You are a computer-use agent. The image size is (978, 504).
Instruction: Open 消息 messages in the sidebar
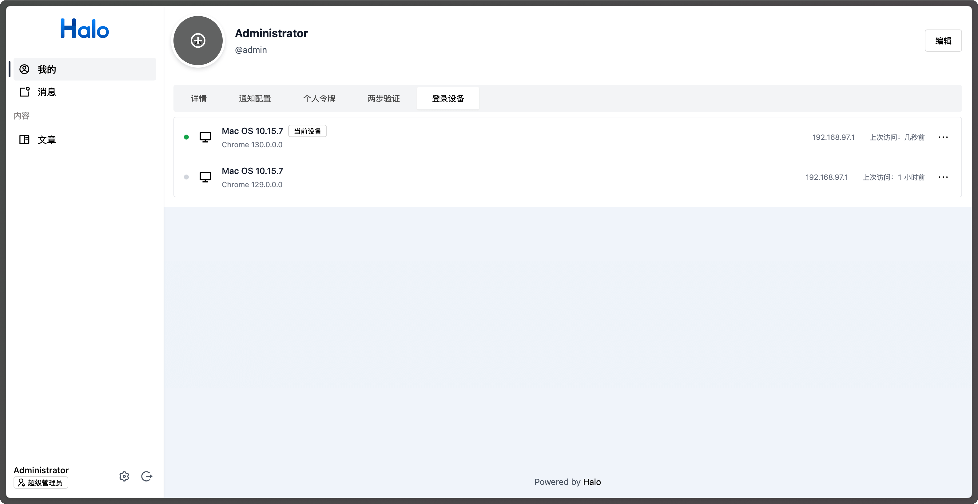pos(46,92)
